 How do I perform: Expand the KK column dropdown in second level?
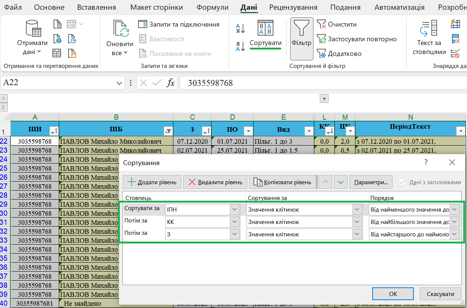[x=235, y=222]
